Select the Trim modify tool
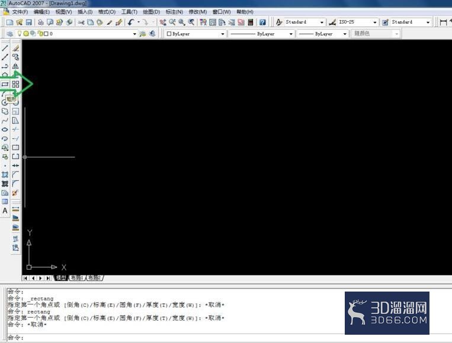The height and width of the screenshot is (343, 452). [x=15, y=130]
